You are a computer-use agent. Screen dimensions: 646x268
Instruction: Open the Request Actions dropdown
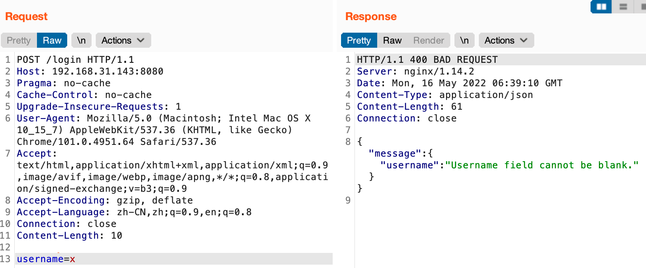point(123,40)
